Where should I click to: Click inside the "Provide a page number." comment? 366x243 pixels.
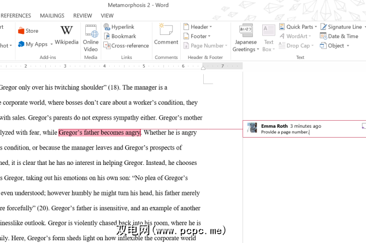[285, 132]
